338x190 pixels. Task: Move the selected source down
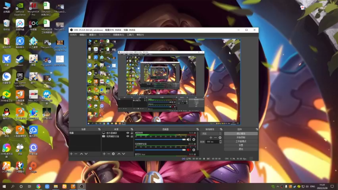pos(123,154)
